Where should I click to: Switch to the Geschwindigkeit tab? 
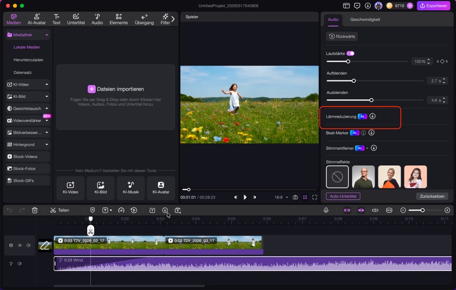point(365,19)
